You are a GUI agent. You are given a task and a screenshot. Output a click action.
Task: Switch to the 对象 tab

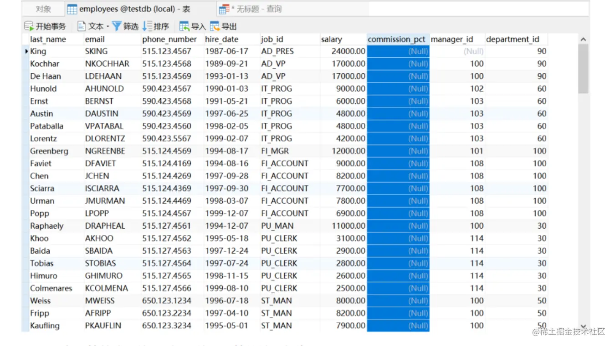[43, 9]
